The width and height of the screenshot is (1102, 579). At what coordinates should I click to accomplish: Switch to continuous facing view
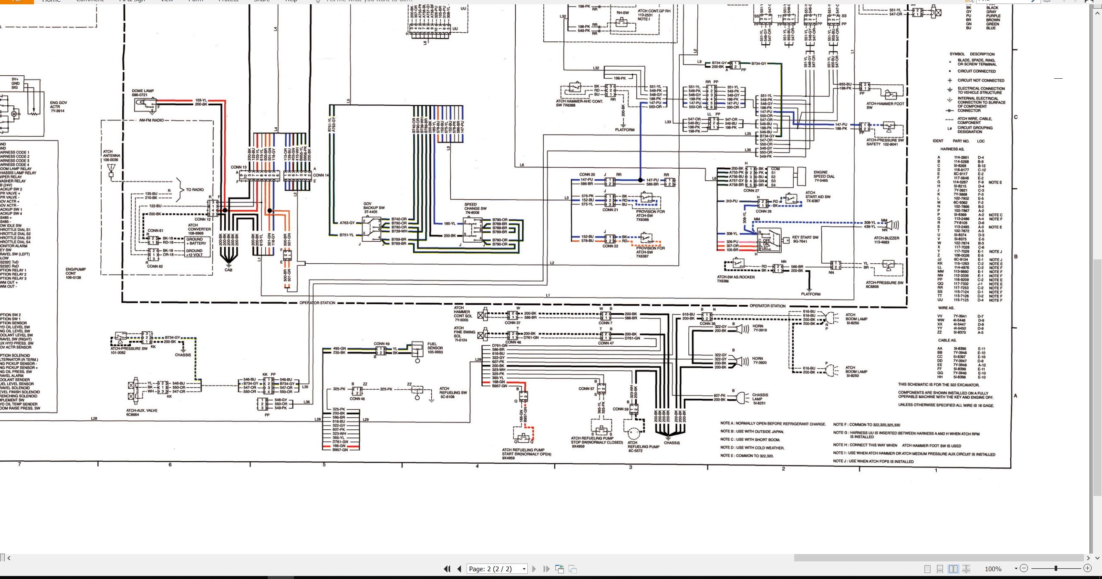click(x=966, y=569)
